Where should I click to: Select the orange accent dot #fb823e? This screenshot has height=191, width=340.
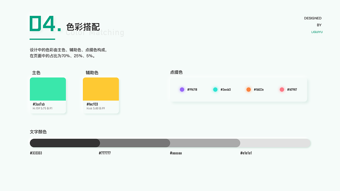[x=249, y=90]
